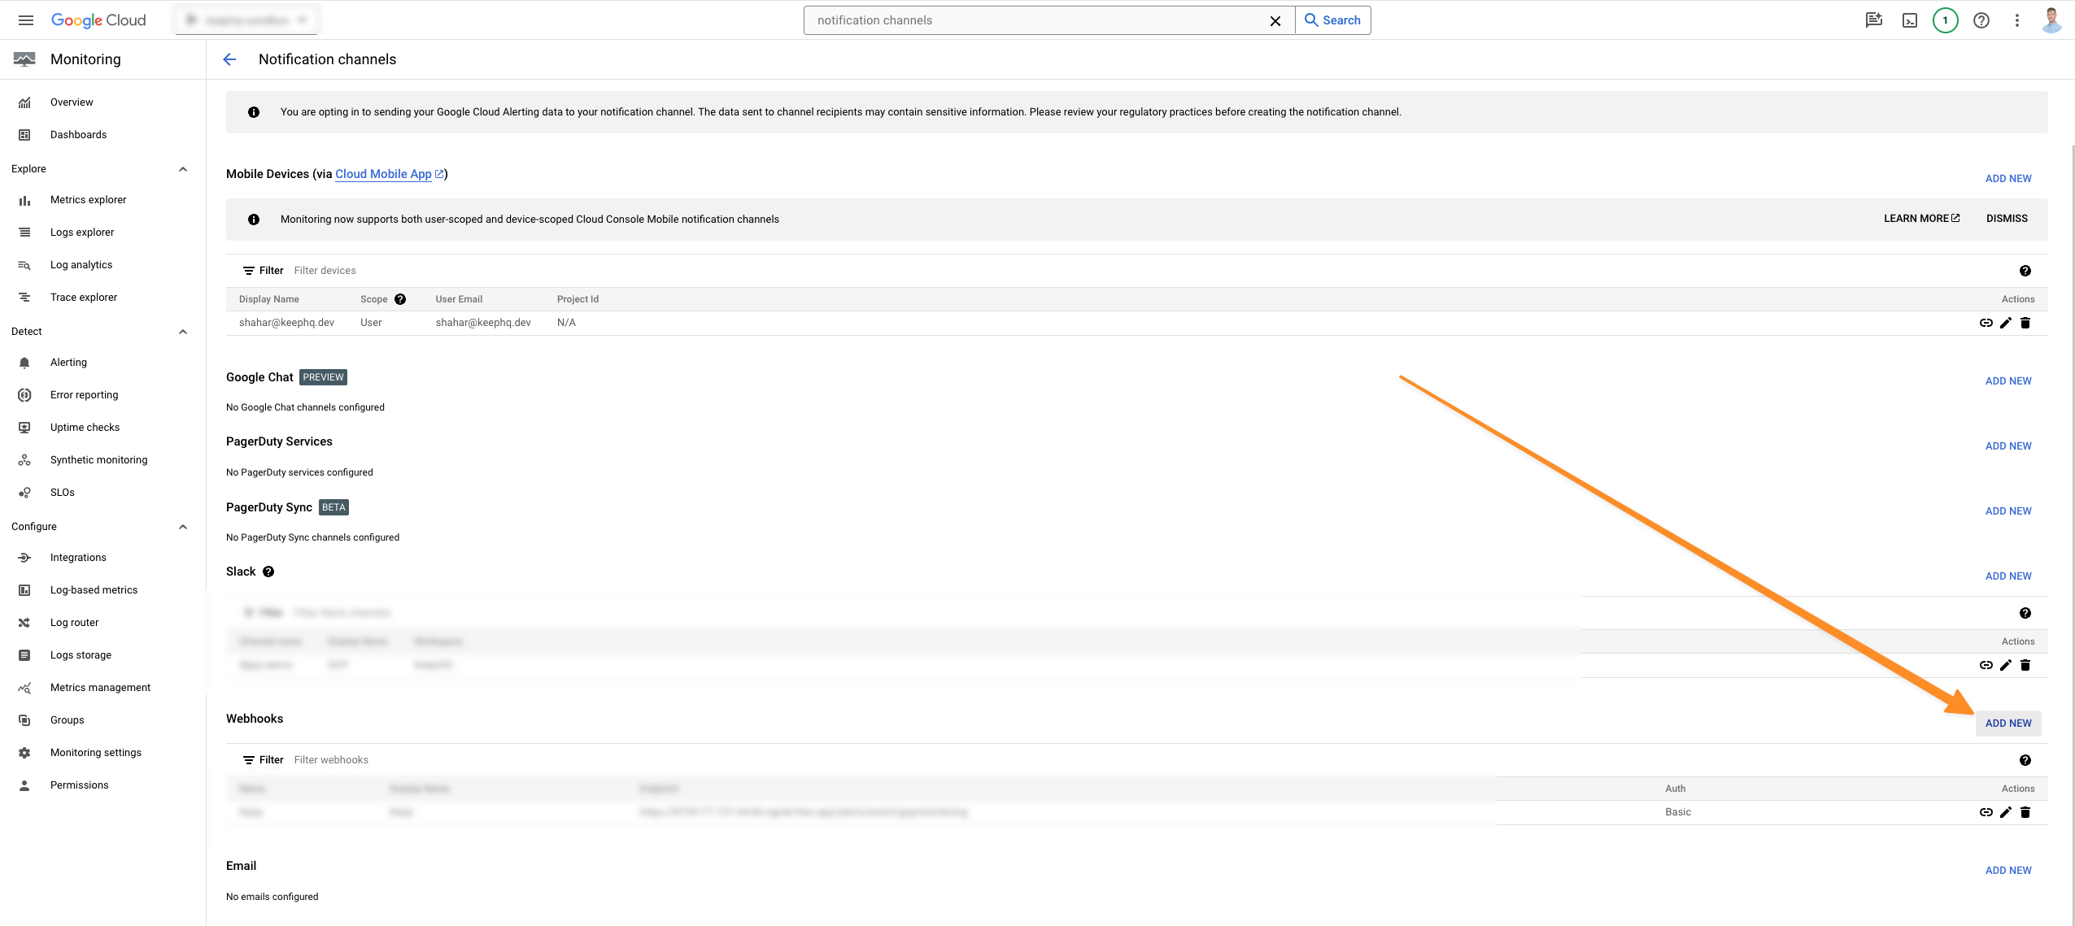Open the hamburger navigation menu
This screenshot has height=926, width=2075.
26,20
